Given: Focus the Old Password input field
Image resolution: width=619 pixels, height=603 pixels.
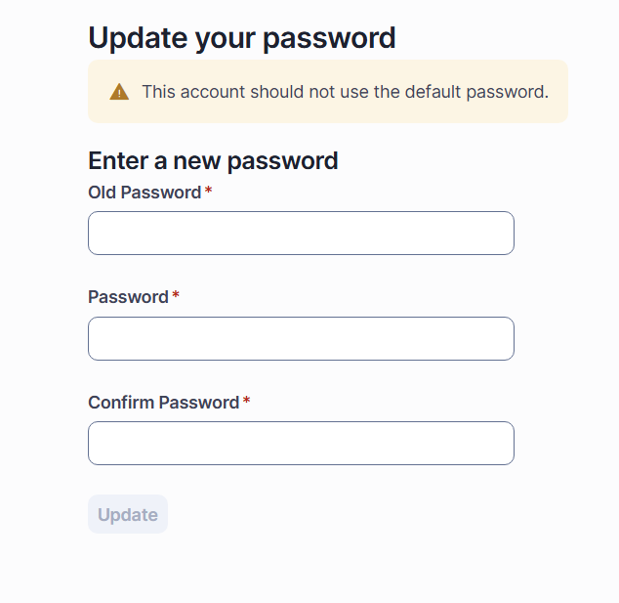Looking at the screenshot, I should coord(301,234).
